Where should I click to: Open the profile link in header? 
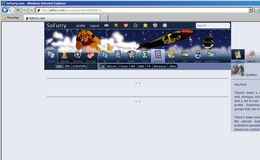click(x=81, y=26)
